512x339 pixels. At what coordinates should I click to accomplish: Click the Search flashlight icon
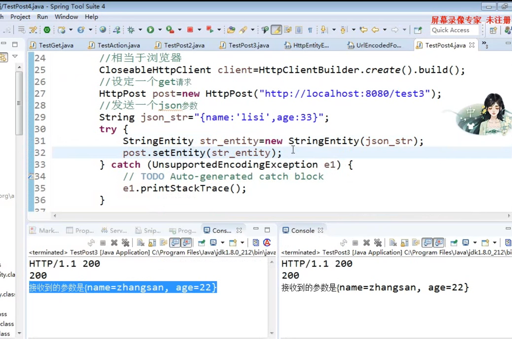click(x=243, y=30)
